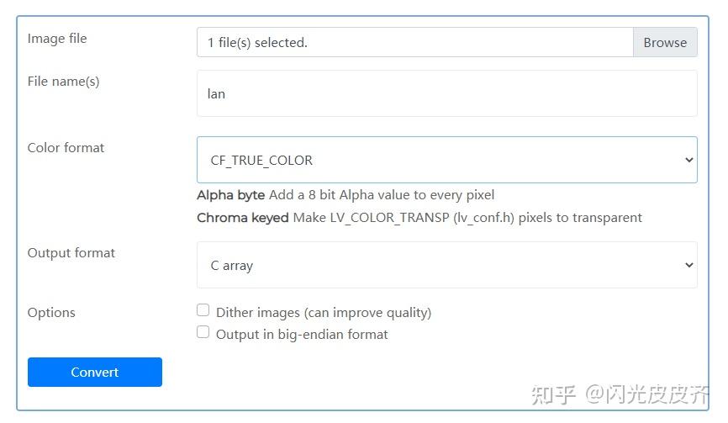Click the chevron arrow of Color format select
Viewport: 728px width, 423px height.
pyautogui.click(x=688, y=160)
